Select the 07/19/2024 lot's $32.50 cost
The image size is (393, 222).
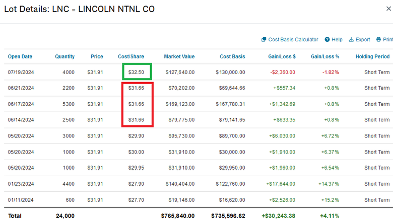(136, 72)
